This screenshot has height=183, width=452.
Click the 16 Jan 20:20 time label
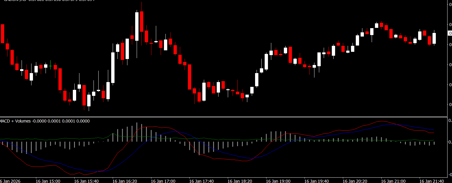pos(355,181)
